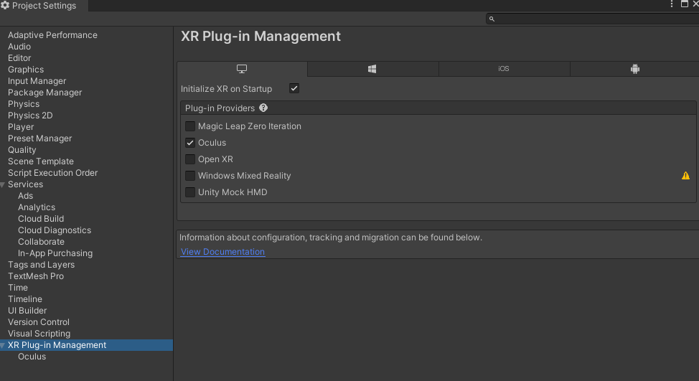Enable the Open XR provider checkbox
This screenshot has height=381, width=699.
190,159
